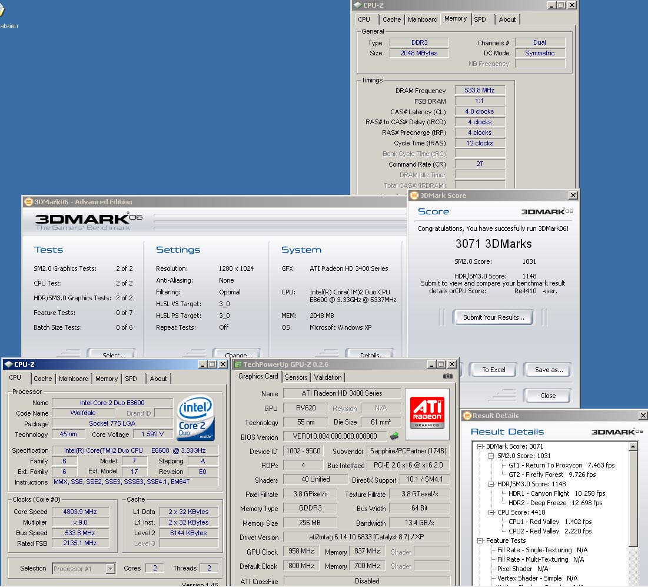Screen dimensions: 648x587
Task: Click Result Details scrollbar up arrow
Action: pos(633,446)
